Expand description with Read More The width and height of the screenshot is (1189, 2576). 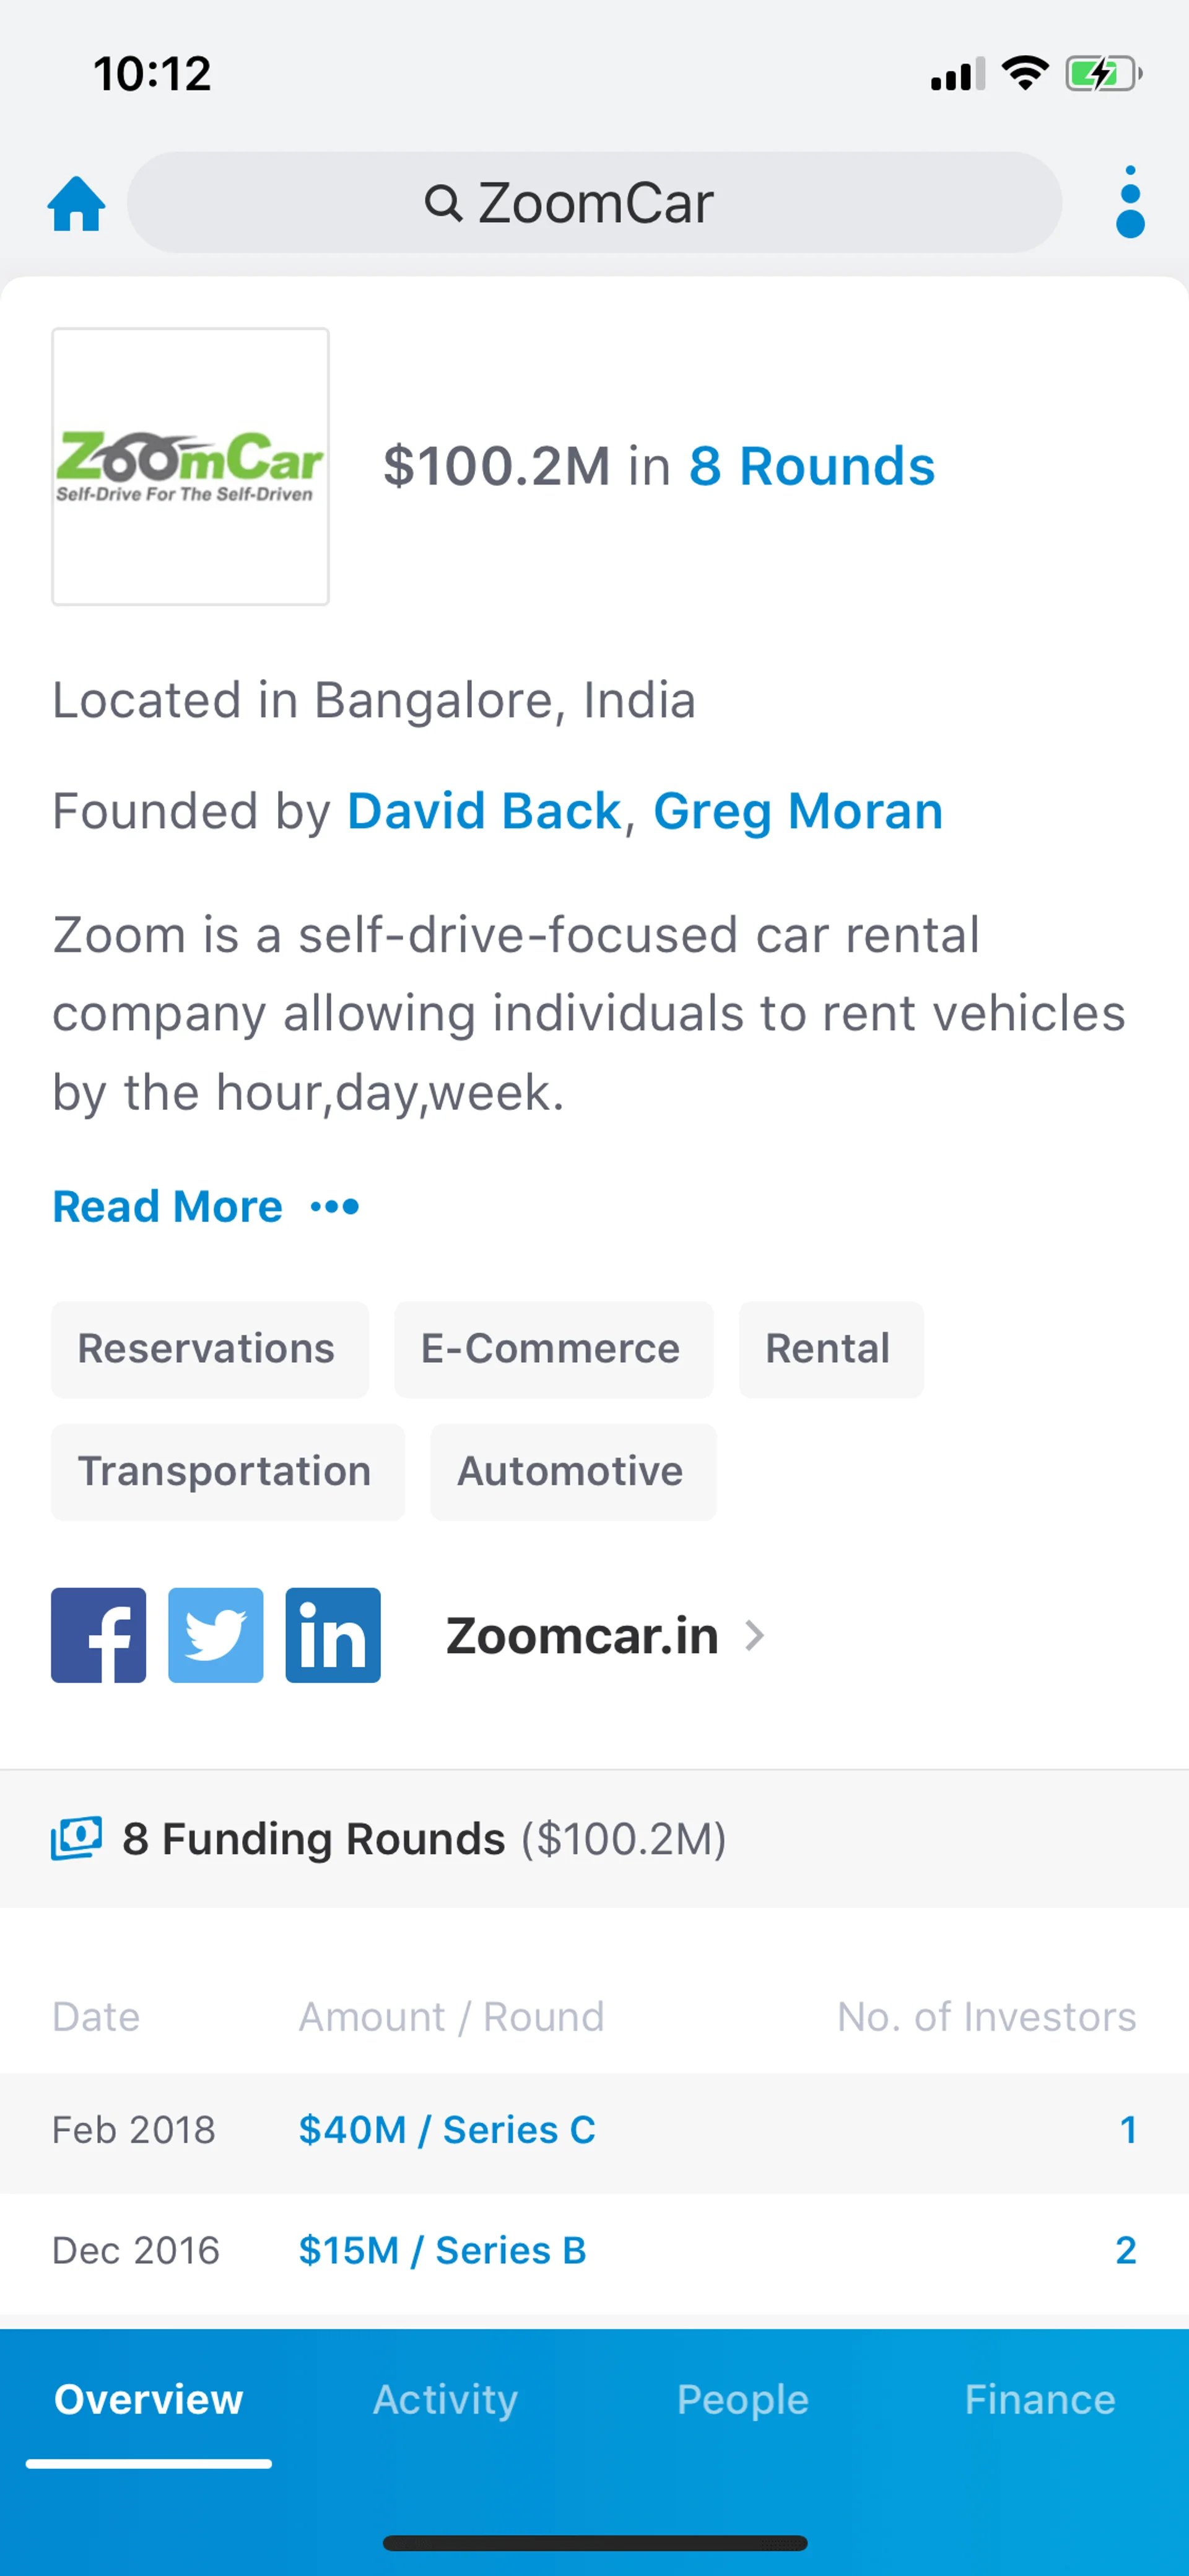coord(167,1207)
